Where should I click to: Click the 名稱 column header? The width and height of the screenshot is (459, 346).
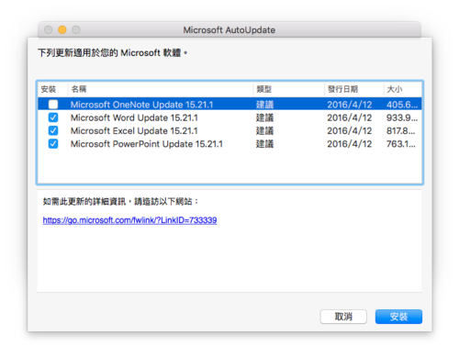click(161, 89)
